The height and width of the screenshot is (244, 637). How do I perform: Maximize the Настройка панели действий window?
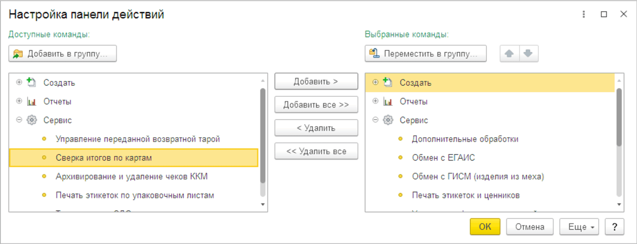[x=604, y=15]
